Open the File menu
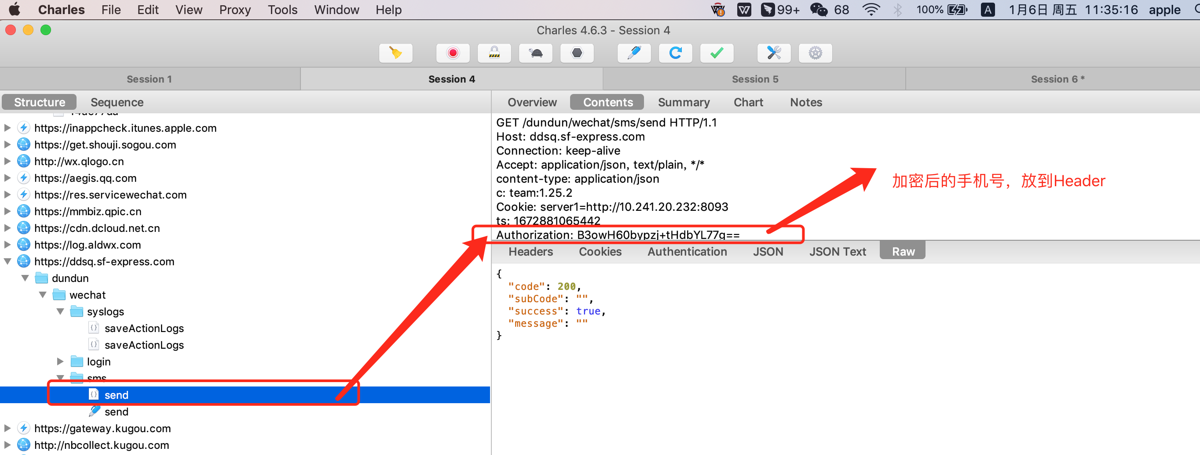The width and height of the screenshot is (1200, 455). point(111,10)
